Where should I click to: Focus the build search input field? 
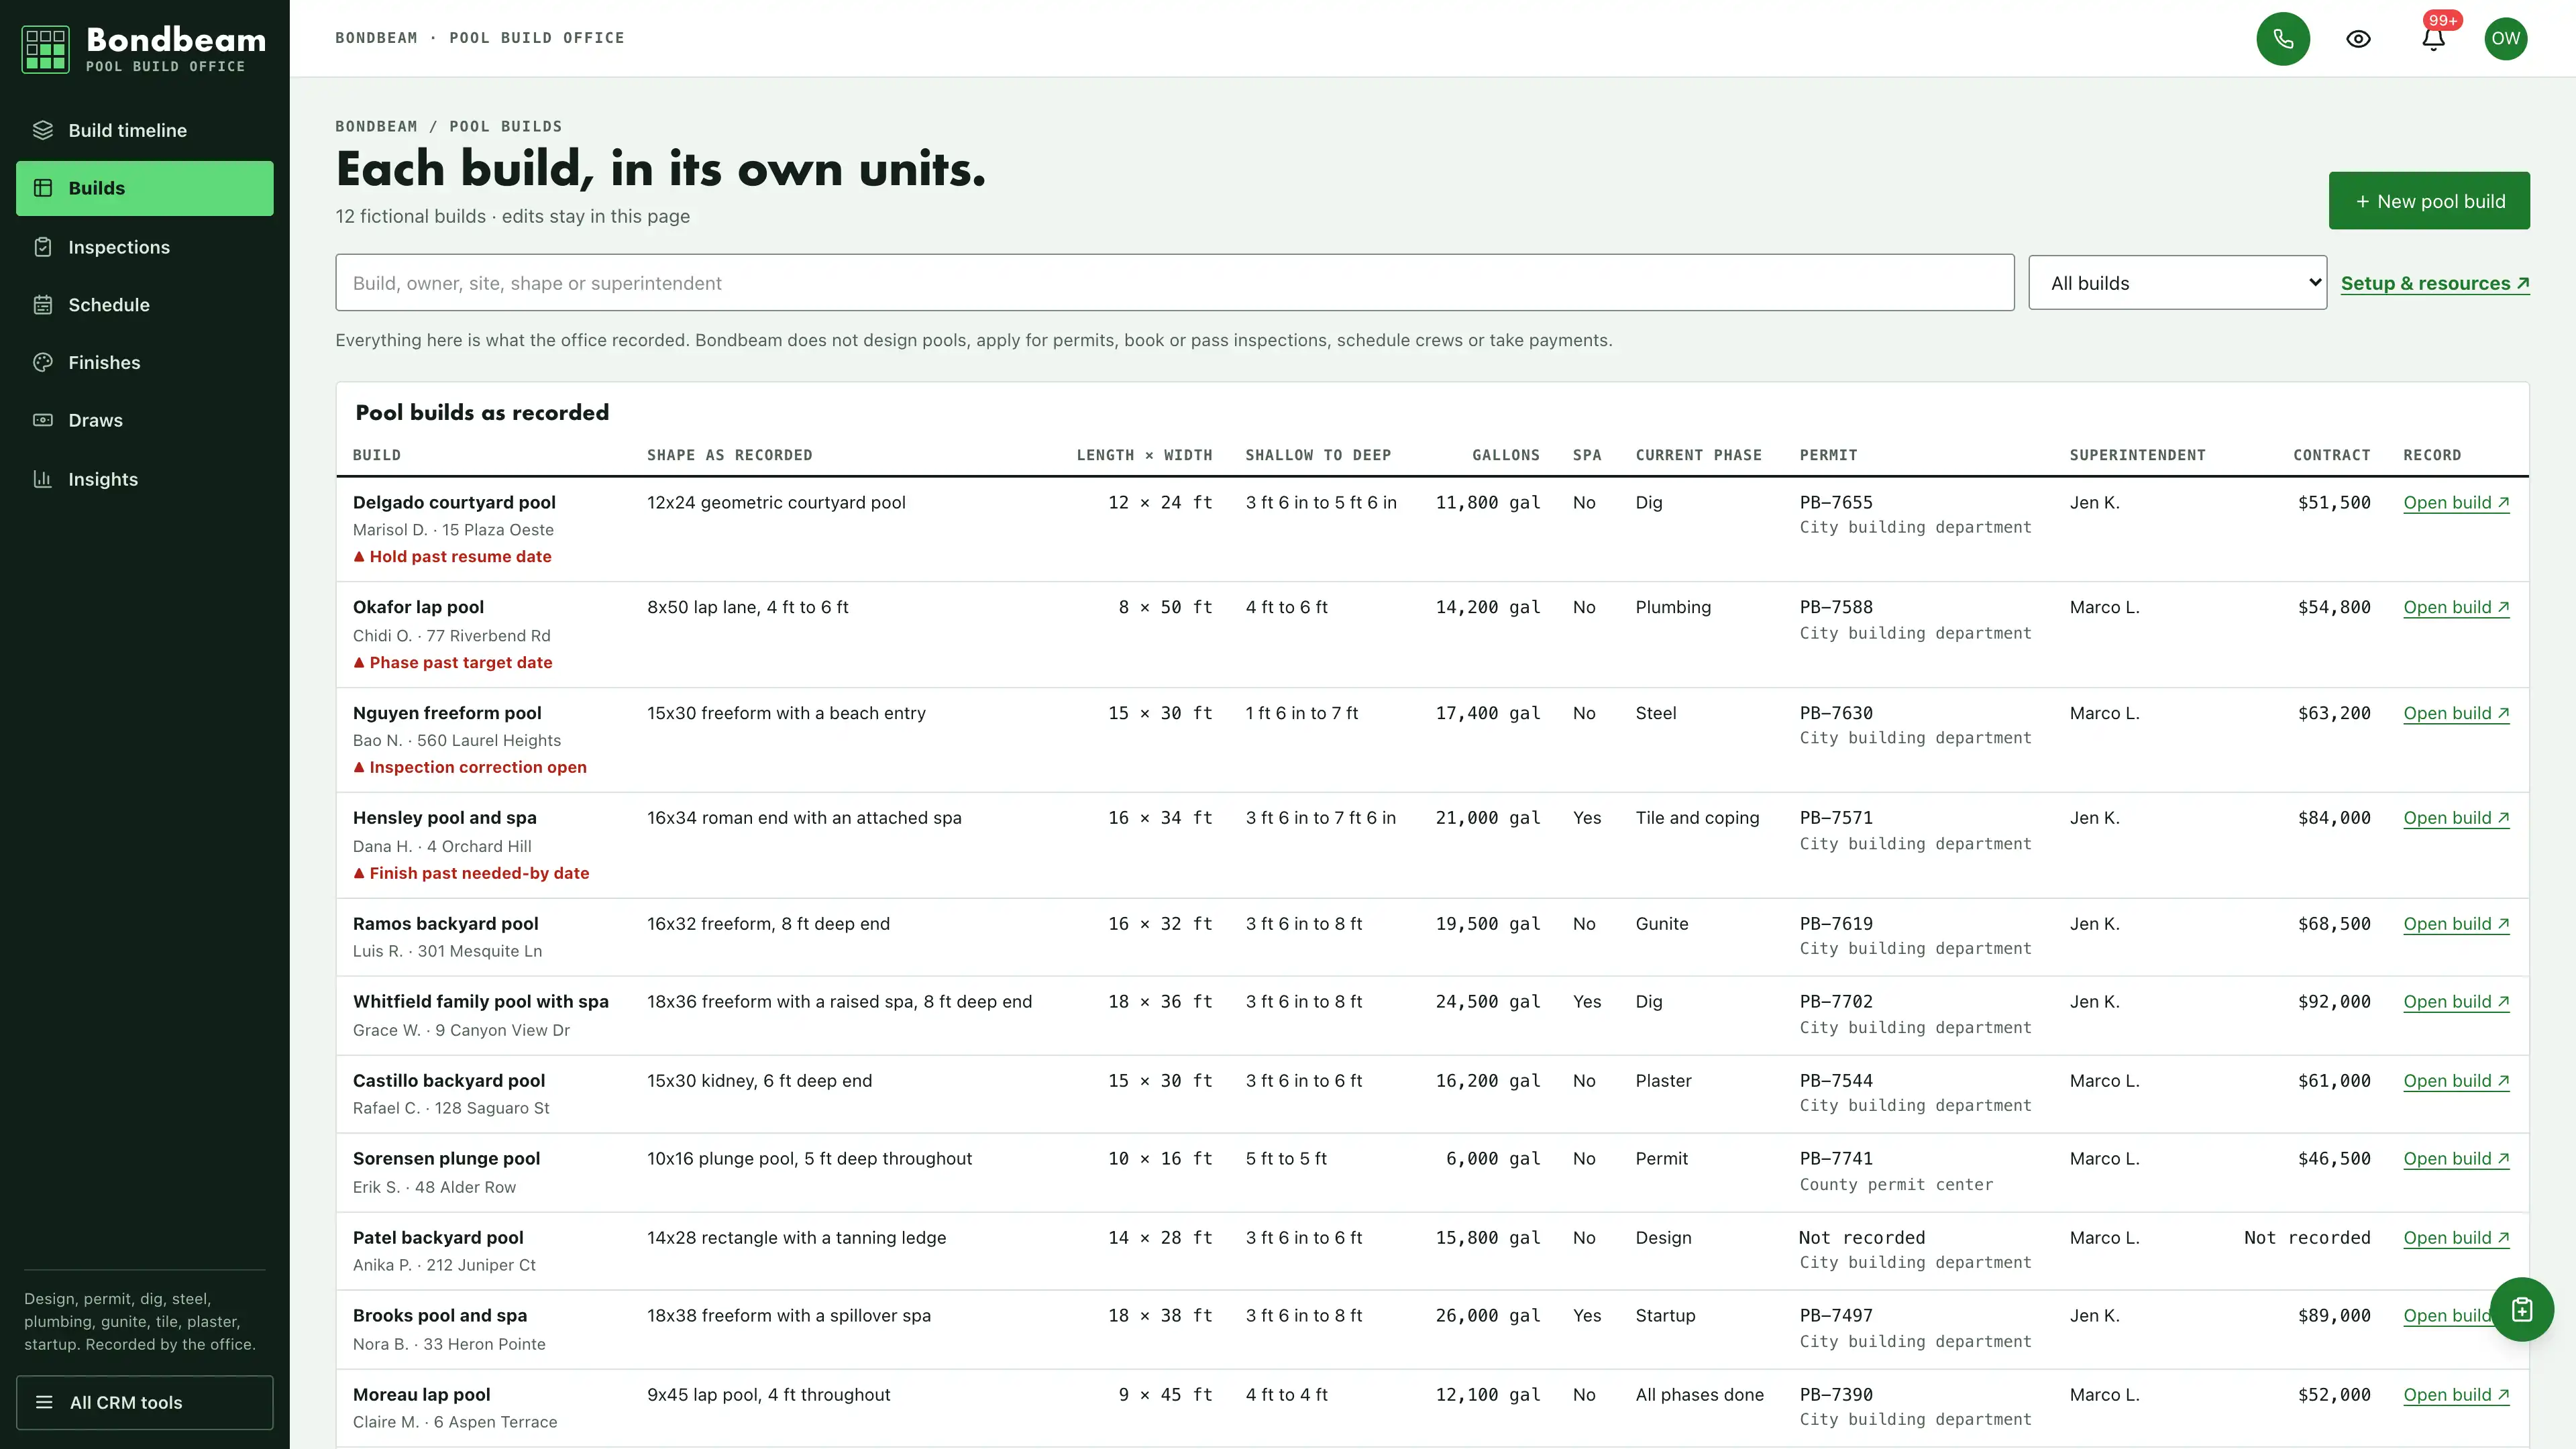click(x=1174, y=283)
